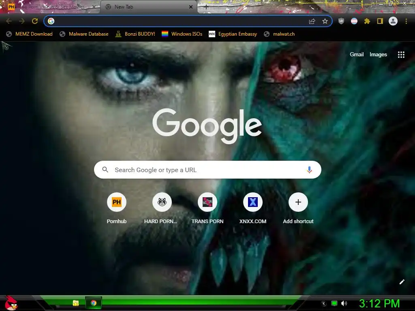415x311 pixels.
Task: Show the side panel
Action: click(380, 21)
